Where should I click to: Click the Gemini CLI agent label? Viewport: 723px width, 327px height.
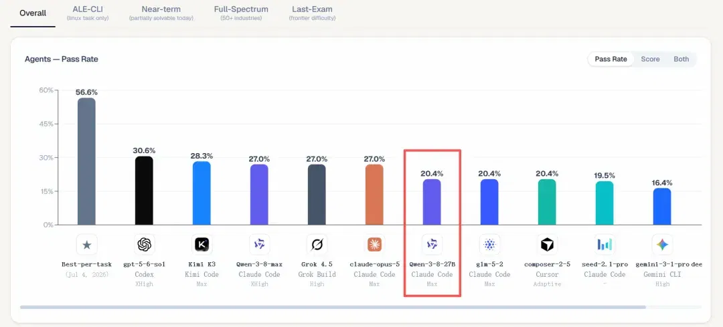(662, 274)
